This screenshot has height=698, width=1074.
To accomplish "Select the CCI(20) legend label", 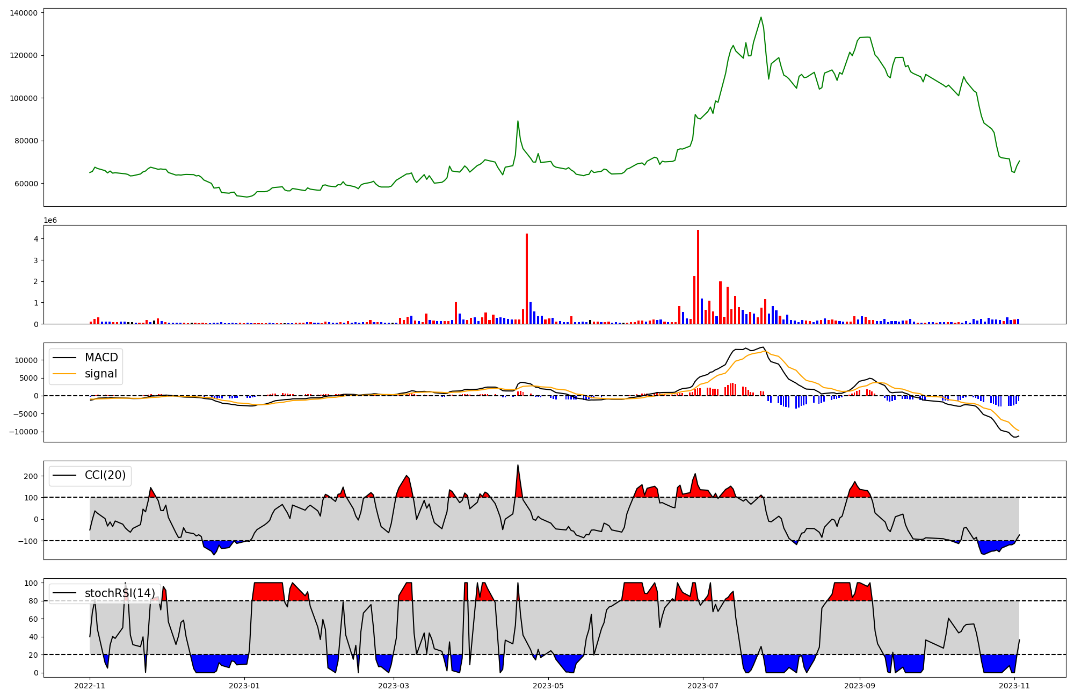I will 105,475.
